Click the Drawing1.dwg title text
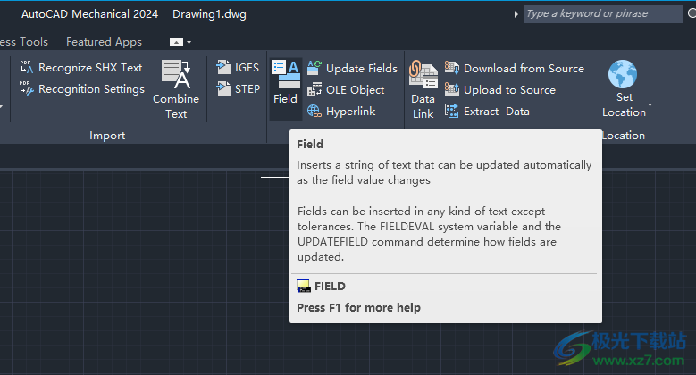Image resolution: width=696 pixels, height=375 pixels. tap(209, 14)
